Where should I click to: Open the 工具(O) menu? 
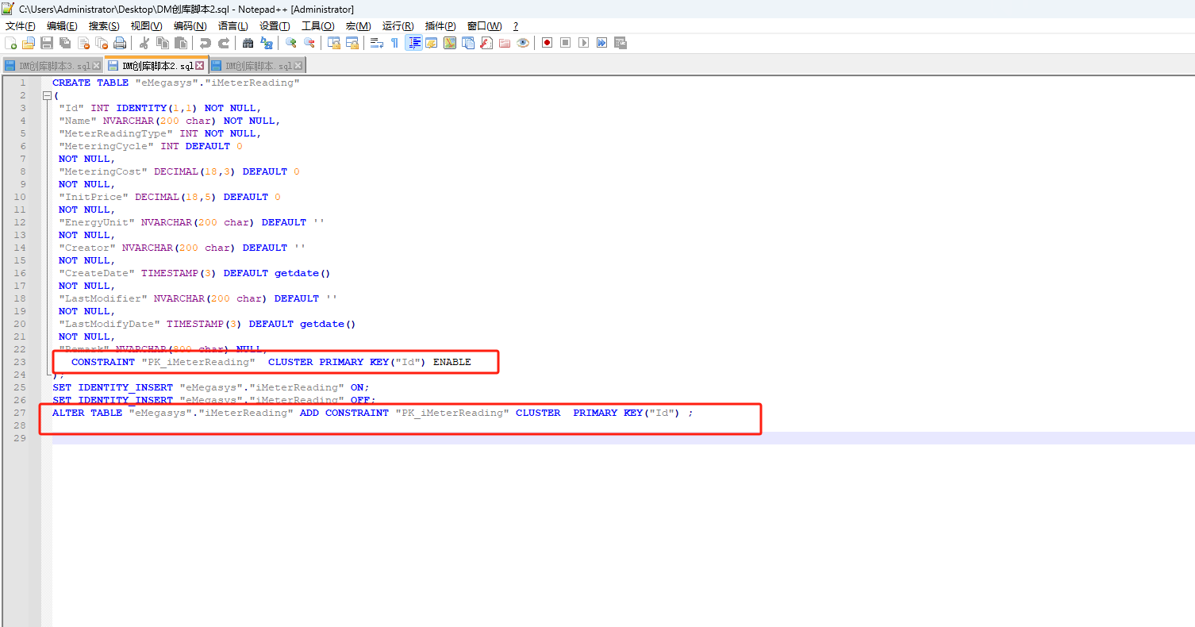click(317, 26)
